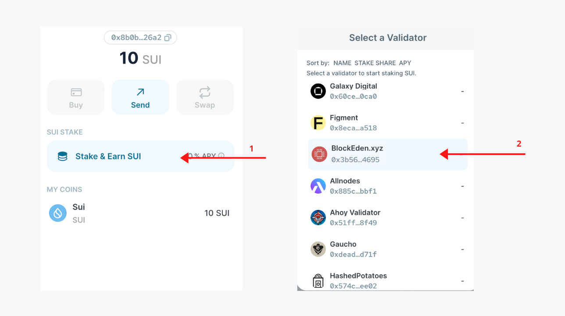Click the SUI STAKE section label
Image resolution: width=565 pixels, height=316 pixels.
pos(65,132)
